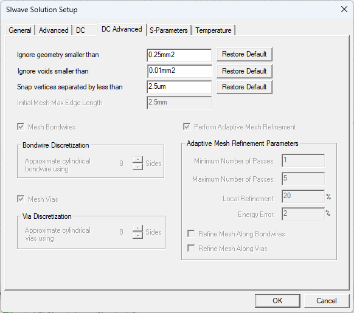Click the Ignore voids smaller than field
The height and width of the screenshot is (313, 354).
(x=179, y=71)
